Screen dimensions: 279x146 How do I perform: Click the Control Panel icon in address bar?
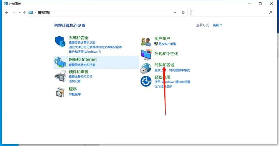tap(31, 12)
